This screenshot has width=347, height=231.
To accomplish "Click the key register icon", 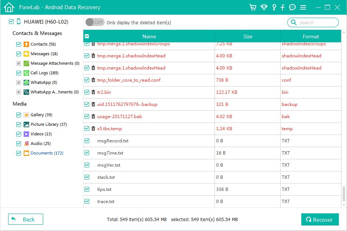I will (x=274, y=7).
